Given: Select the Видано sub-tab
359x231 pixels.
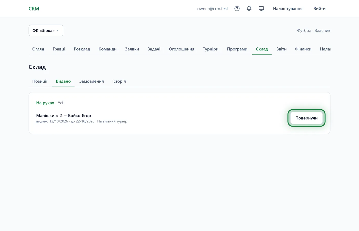Looking at the screenshot, I should coord(63,81).
